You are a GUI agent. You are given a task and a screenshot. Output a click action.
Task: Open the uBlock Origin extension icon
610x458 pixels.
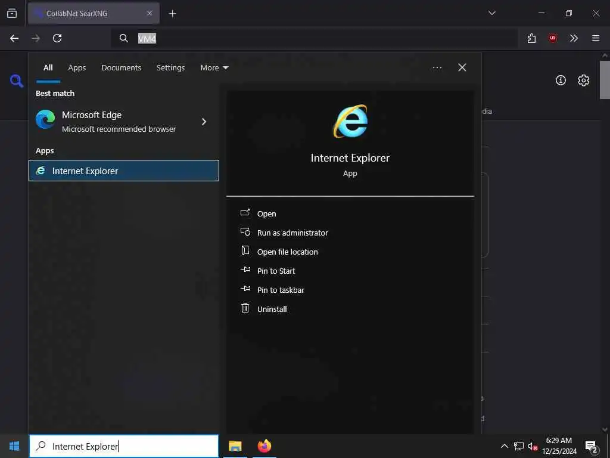coord(552,38)
